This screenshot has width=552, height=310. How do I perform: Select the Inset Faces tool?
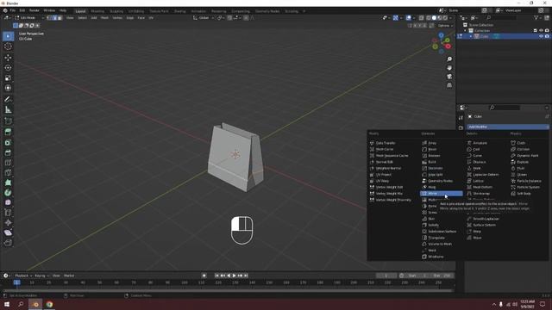(x=8, y=142)
